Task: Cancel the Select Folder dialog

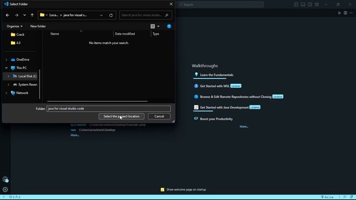Action: (x=159, y=116)
